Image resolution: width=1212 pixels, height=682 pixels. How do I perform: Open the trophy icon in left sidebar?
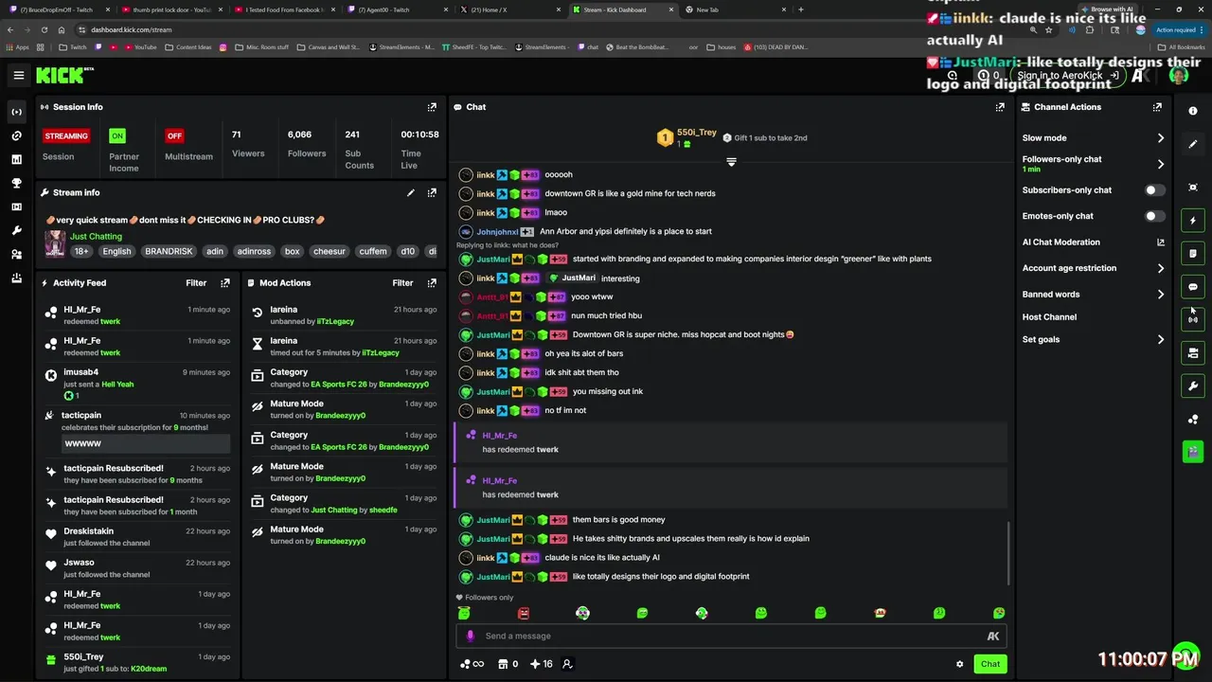tap(16, 183)
